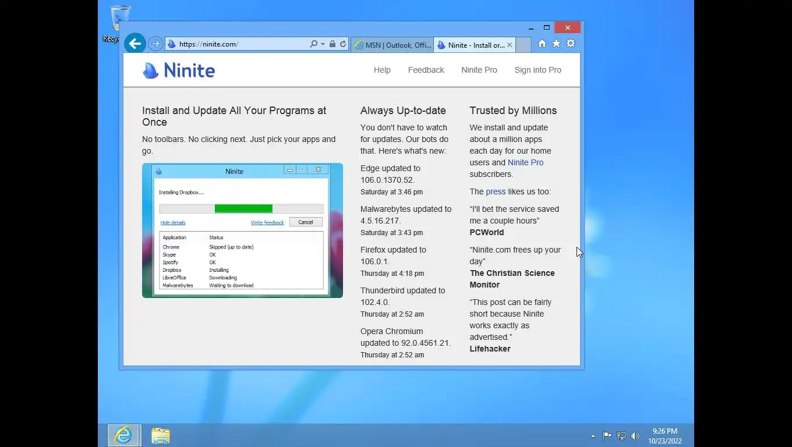Open Favorites star icon
The width and height of the screenshot is (792, 447).
(556, 44)
